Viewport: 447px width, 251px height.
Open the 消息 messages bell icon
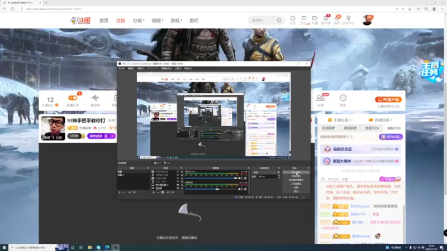coord(337,18)
